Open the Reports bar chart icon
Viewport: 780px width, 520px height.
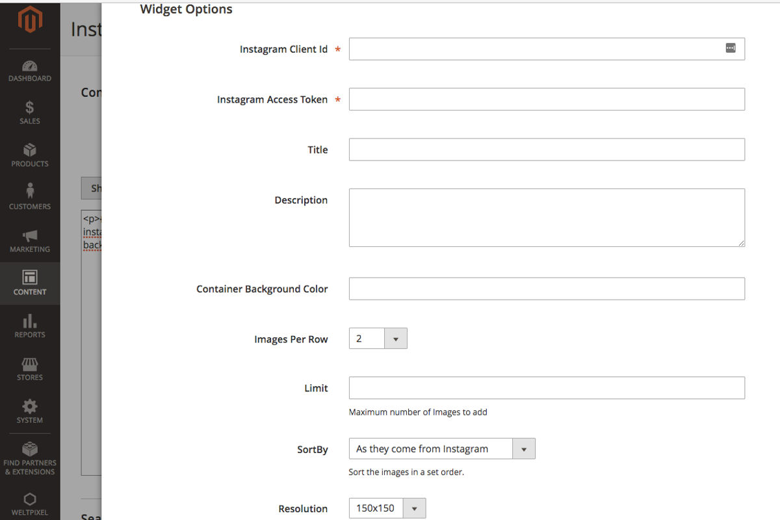(30, 321)
